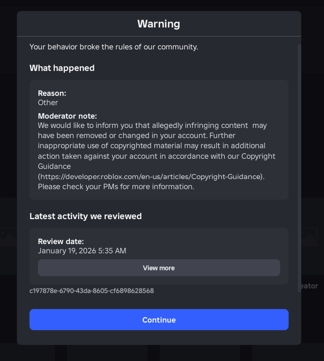Click the Copyright Guidance developer URL

click(x=151, y=176)
